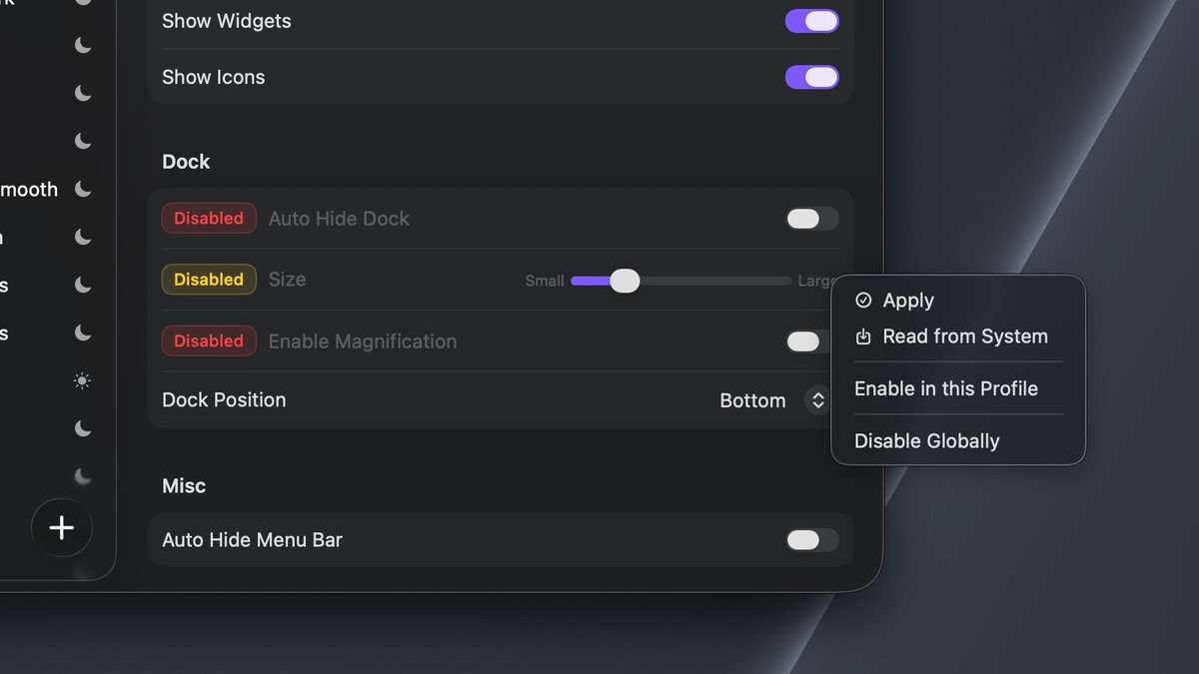Add a new profile with the plus button
Viewport: 1199px width, 674px height.
pos(62,527)
